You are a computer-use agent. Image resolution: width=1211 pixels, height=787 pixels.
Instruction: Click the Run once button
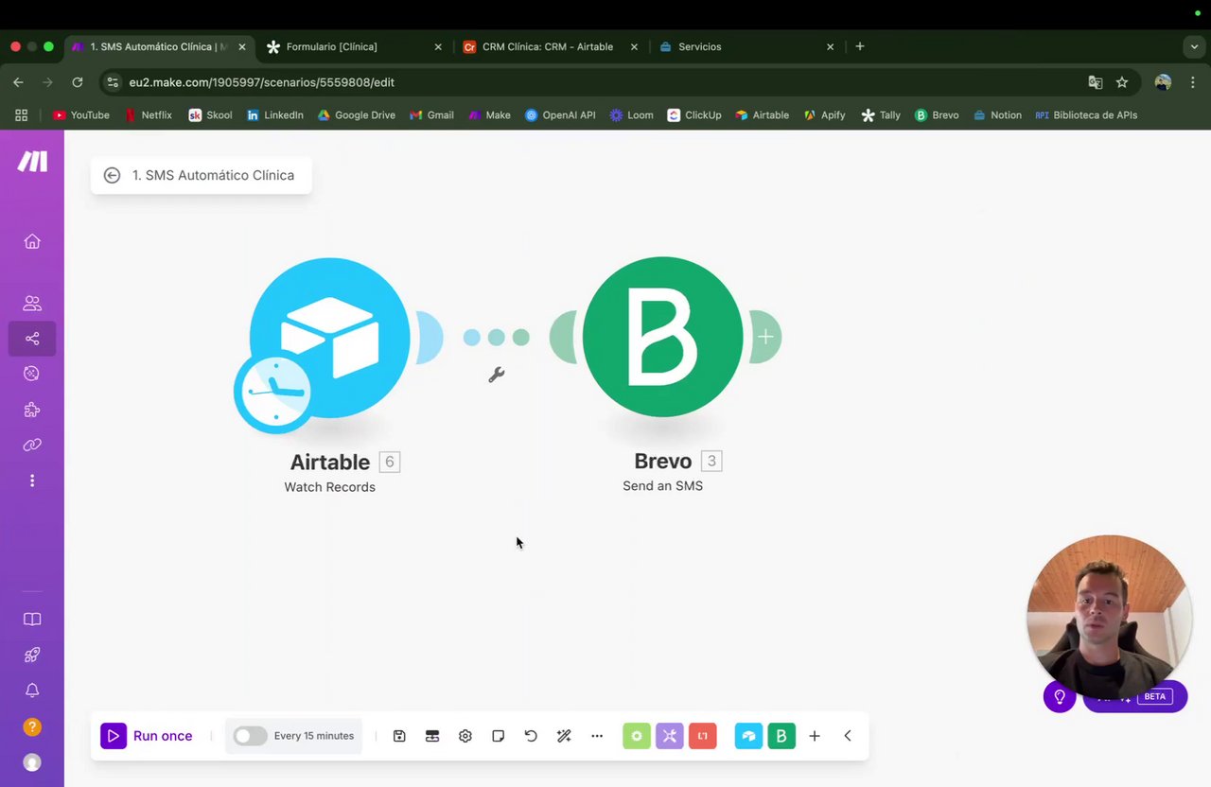pos(148,736)
